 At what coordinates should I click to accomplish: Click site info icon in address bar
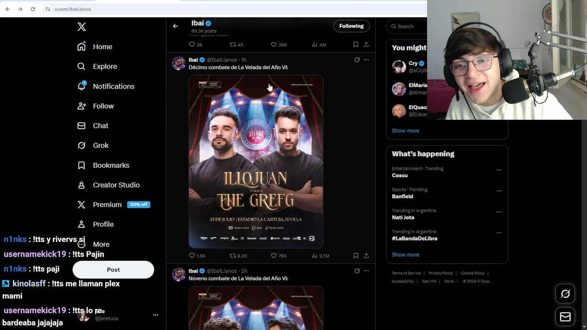[48, 9]
